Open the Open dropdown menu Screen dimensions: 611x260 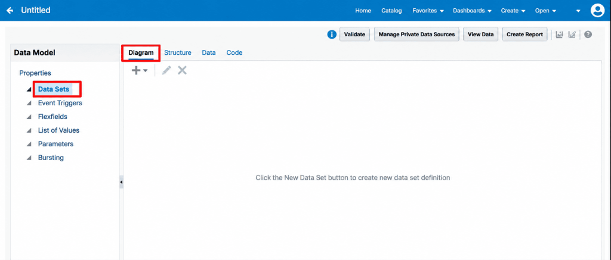[x=545, y=11]
